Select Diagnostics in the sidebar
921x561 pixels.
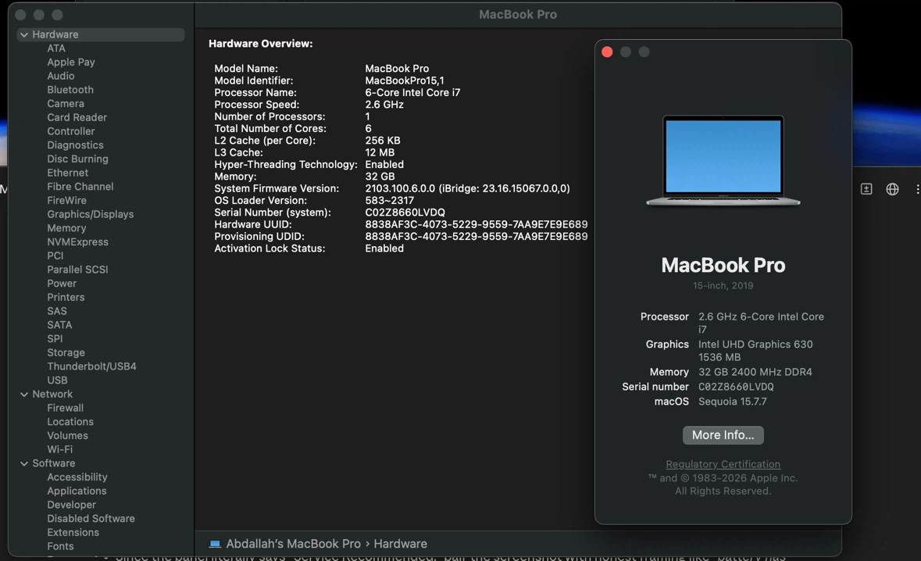[x=75, y=145]
